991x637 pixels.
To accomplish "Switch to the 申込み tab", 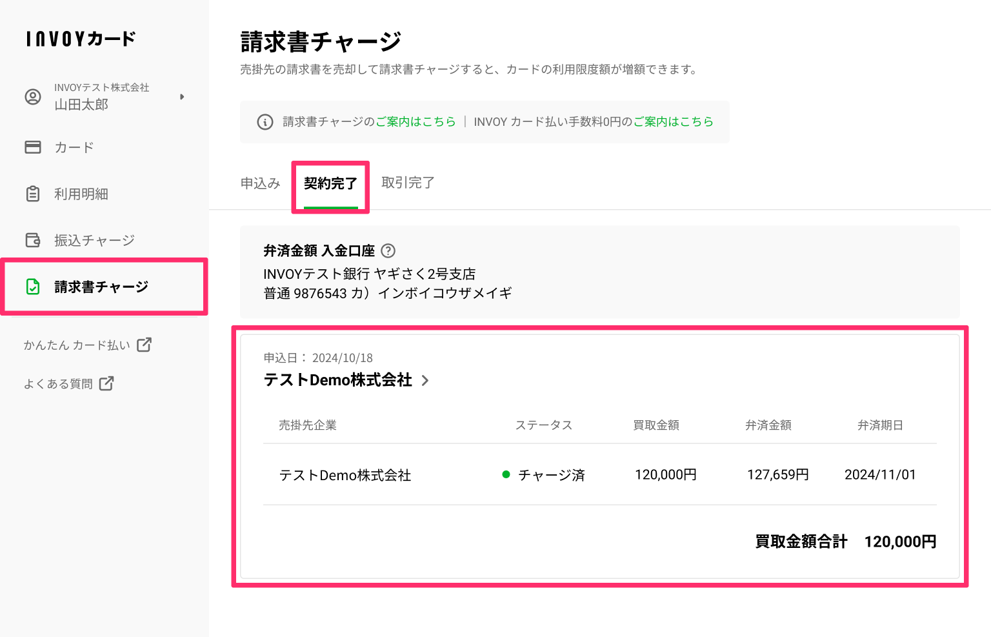I will 261,183.
